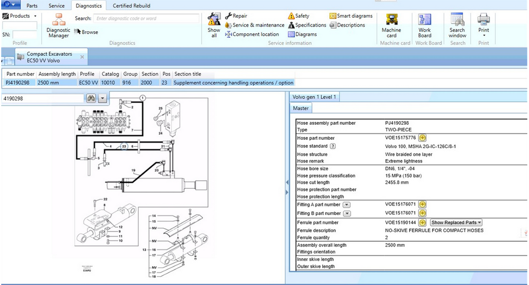Switch to the Service ribbon tab
The width and height of the screenshot is (529, 285).
[x=56, y=6]
